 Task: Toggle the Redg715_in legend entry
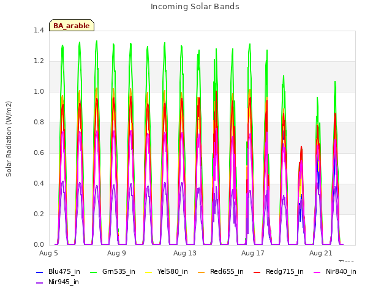[x=279, y=272]
